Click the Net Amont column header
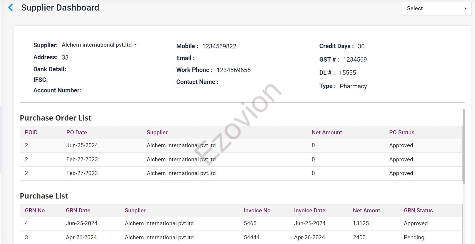Viewport: 475px width, 244px height. [x=366, y=211]
